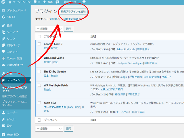Toggle the select-all checkbox in table header
The width and height of the screenshot is (184, 138).
click(x=39, y=37)
